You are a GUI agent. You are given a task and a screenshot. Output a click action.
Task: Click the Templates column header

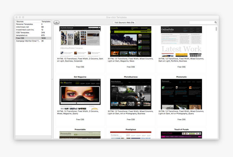(x=46, y=22)
